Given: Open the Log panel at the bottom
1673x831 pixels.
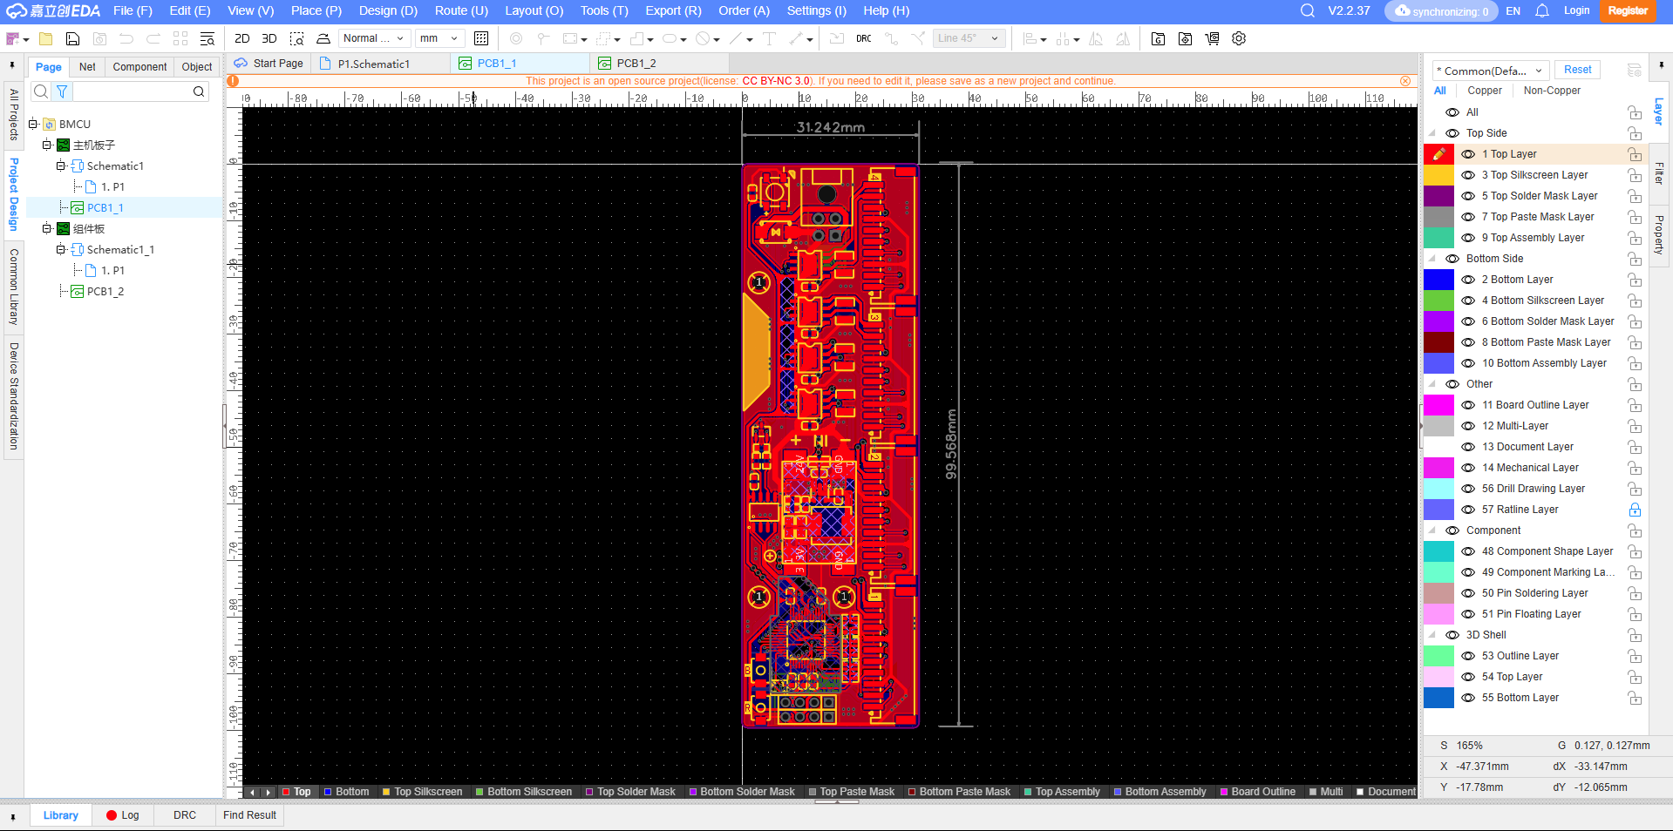Looking at the screenshot, I should click(x=123, y=815).
